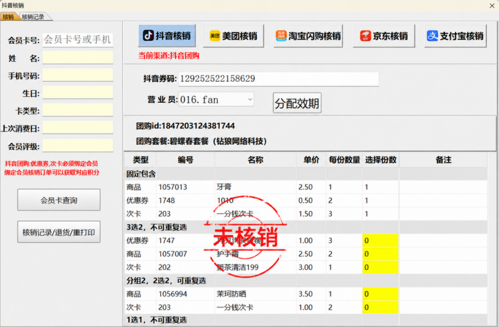499x327 pixels.
Task: Choose the Taobao 淘宝闪购核销 channel
Action: pos(308,36)
